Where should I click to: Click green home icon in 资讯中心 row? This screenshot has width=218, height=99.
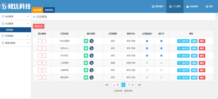tap(86, 48)
